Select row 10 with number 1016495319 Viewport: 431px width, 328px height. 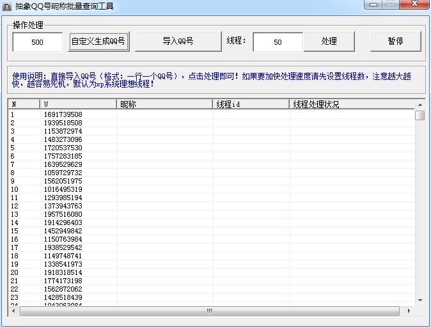63,189
